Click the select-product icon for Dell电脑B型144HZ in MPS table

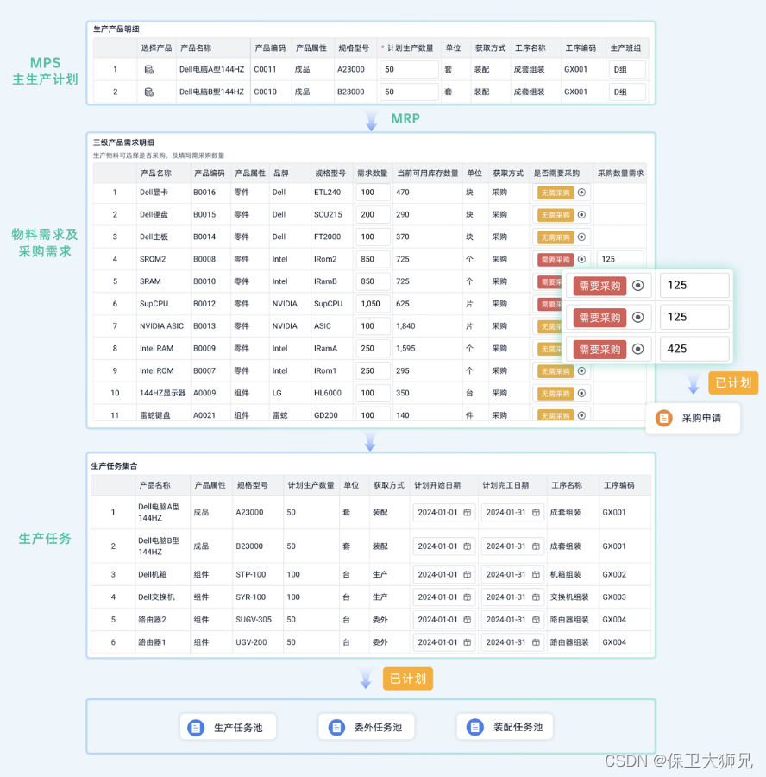[x=148, y=92]
